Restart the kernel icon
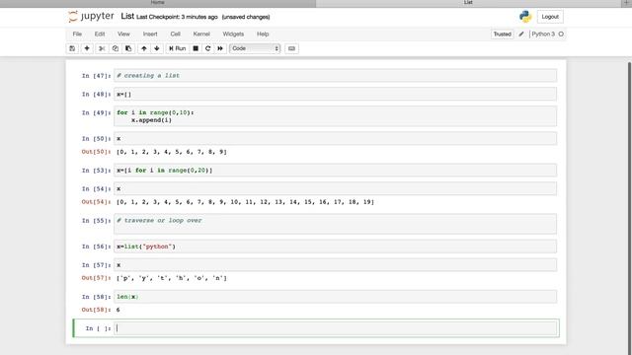Image resolution: width=632 pixels, height=355 pixels. (208, 48)
